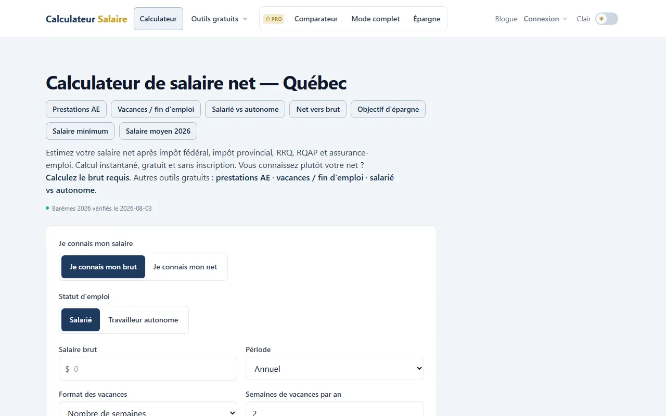Open the Période dropdown set to Annuel
The image size is (666, 416).
335,369
